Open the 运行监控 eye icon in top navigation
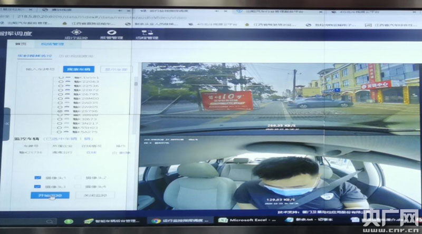422x234 pixels. click(80, 33)
